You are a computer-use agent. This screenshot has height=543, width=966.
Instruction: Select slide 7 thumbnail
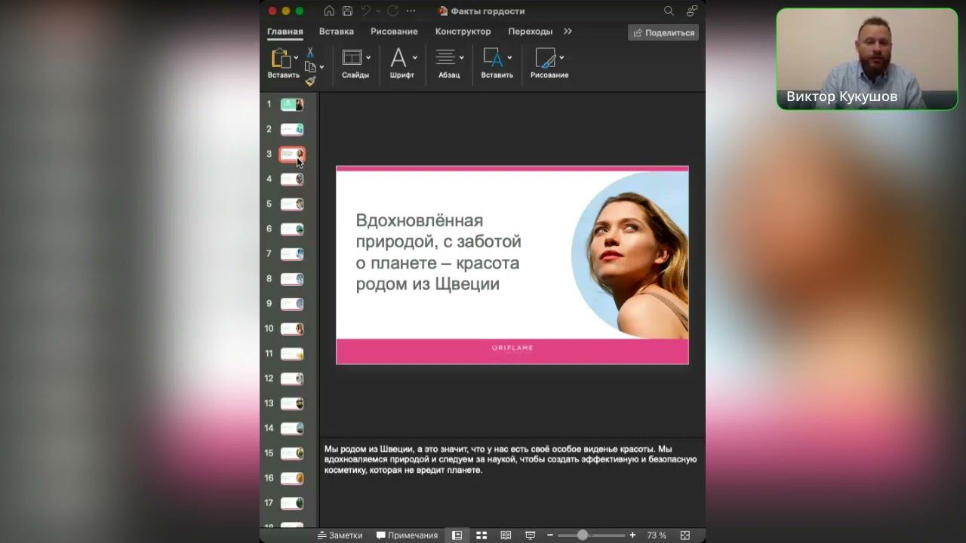point(292,254)
